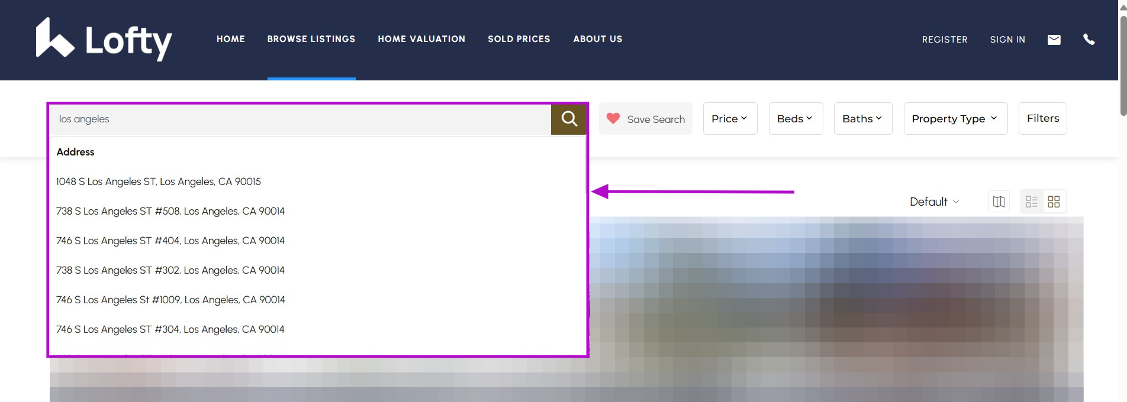Open the Sold Prices menu item

point(519,39)
